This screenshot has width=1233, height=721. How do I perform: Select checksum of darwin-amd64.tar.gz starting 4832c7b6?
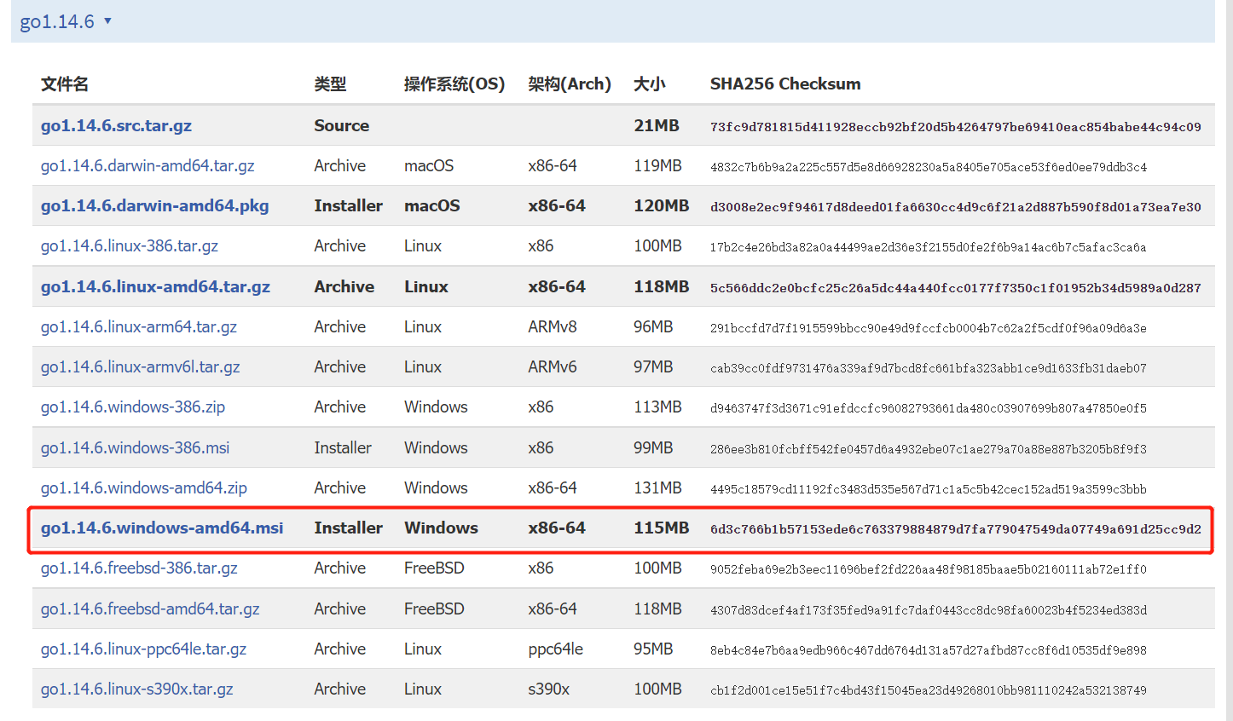(929, 167)
